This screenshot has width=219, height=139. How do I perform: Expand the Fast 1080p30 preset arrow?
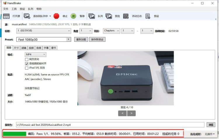pyautogui.click(x=68, y=39)
